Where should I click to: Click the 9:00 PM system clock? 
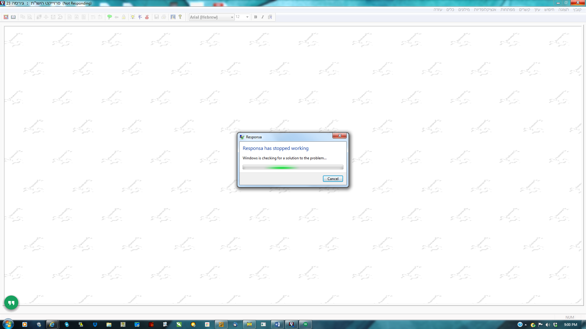(x=570, y=325)
